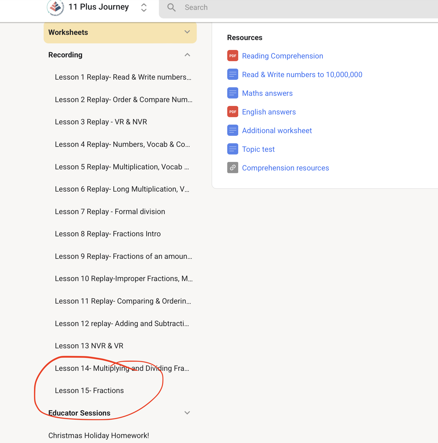Expand the Worksheets section chevron
The height and width of the screenshot is (443, 438).
(x=187, y=32)
